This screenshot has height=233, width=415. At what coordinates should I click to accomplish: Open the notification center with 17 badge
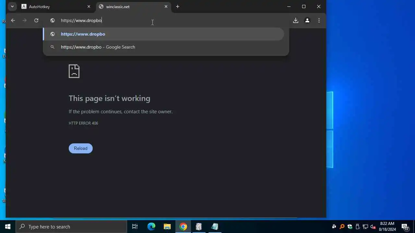click(405, 227)
